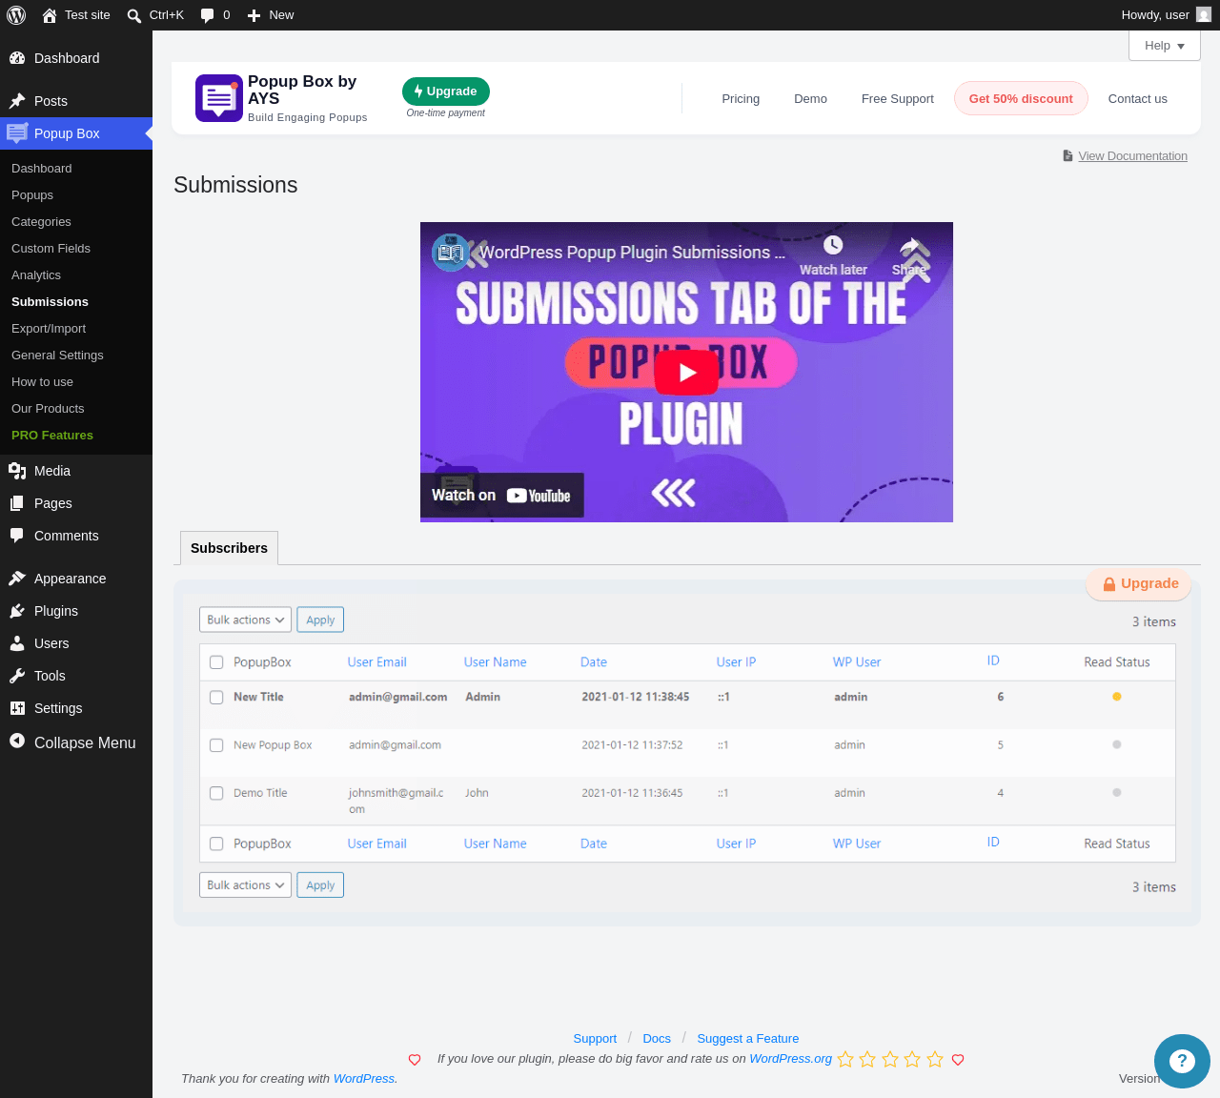The width and height of the screenshot is (1220, 1098).
Task: Open the Demo link in header
Action: 810,98
